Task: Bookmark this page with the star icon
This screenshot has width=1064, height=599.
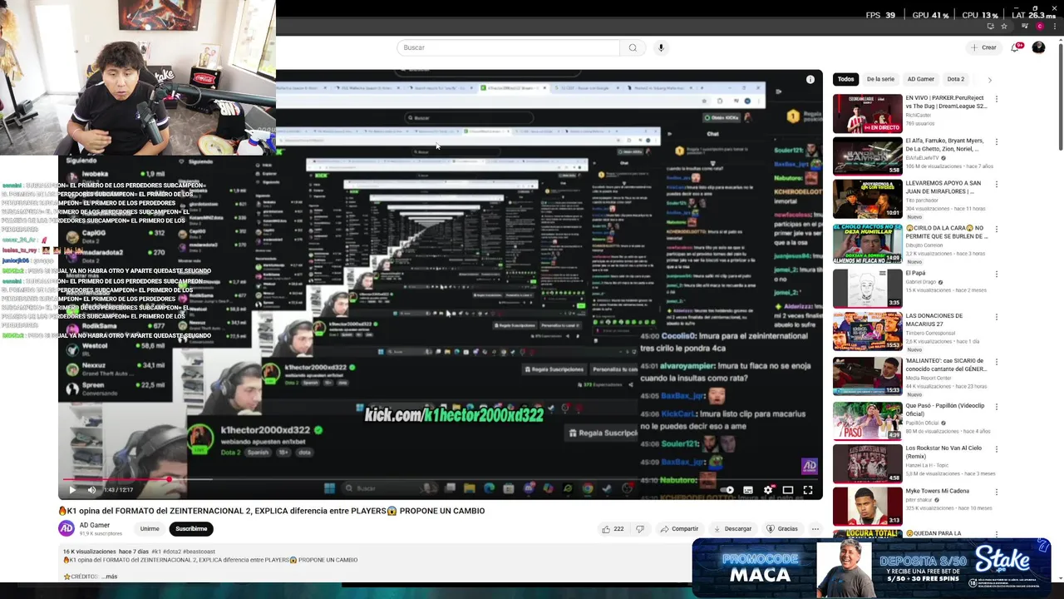Action: pos(1003,27)
